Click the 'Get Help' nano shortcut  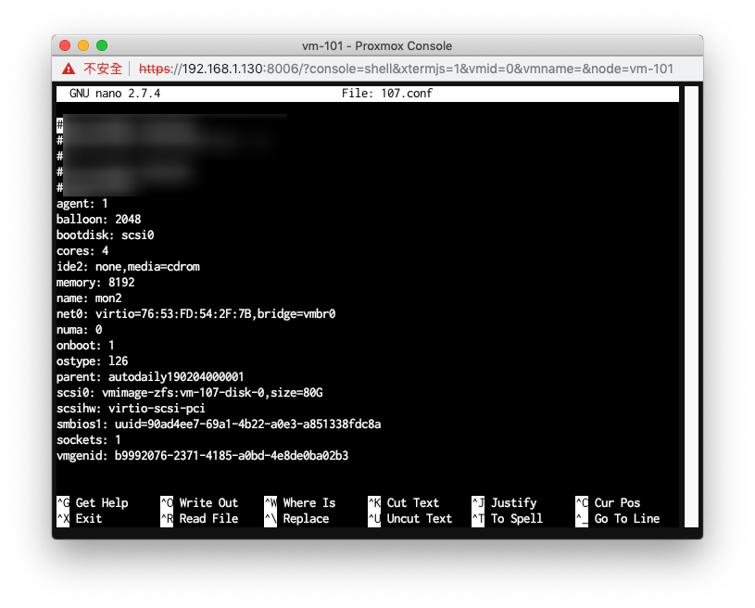click(x=93, y=503)
